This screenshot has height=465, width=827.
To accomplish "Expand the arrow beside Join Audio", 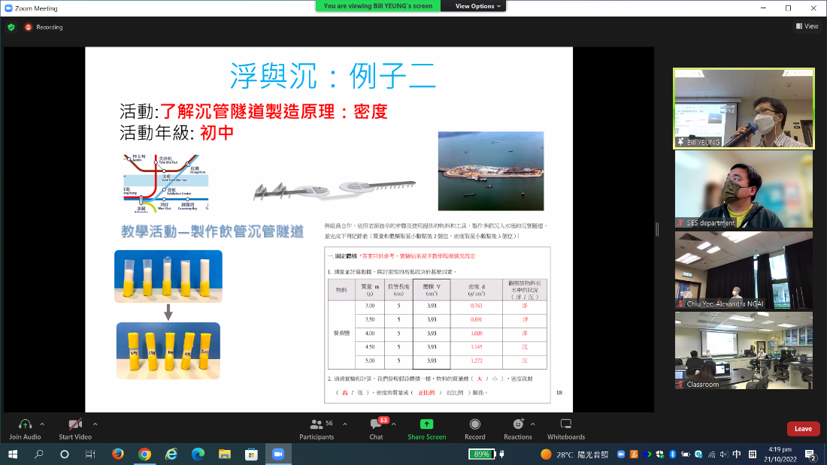I will [42, 424].
